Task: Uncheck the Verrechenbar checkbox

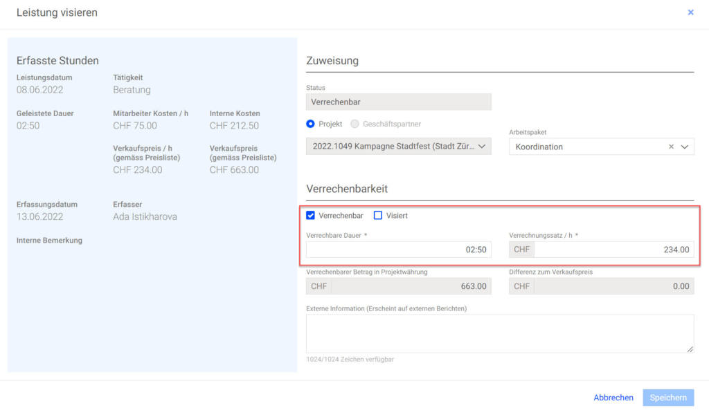Action: (311, 216)
